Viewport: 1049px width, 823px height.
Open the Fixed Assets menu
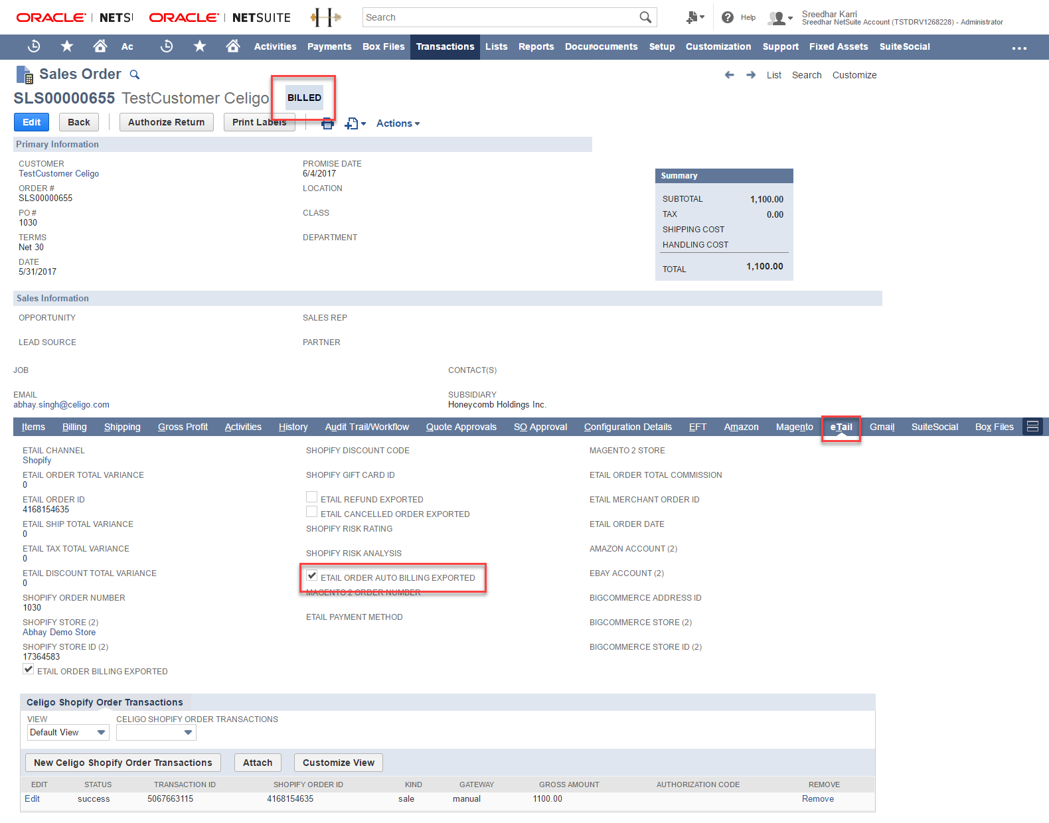coord(839,46)
